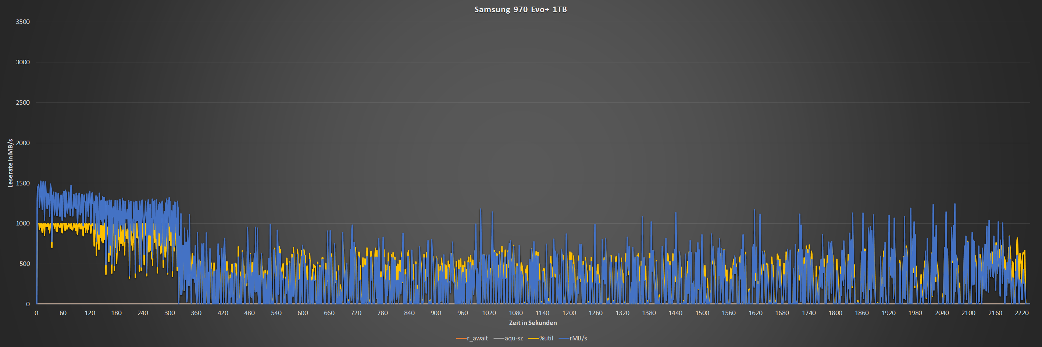Viewport: 1042px width, 347px height.
Task: Click the y-axis label 2500
Action: [x=23, y=102]
